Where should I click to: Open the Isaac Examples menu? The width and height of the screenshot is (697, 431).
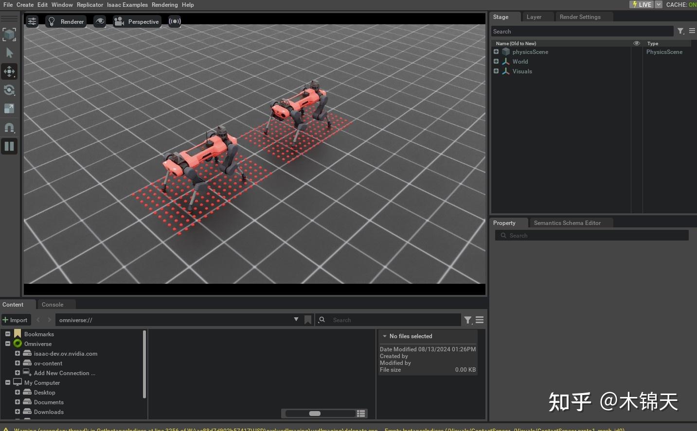tap(127, 5)
